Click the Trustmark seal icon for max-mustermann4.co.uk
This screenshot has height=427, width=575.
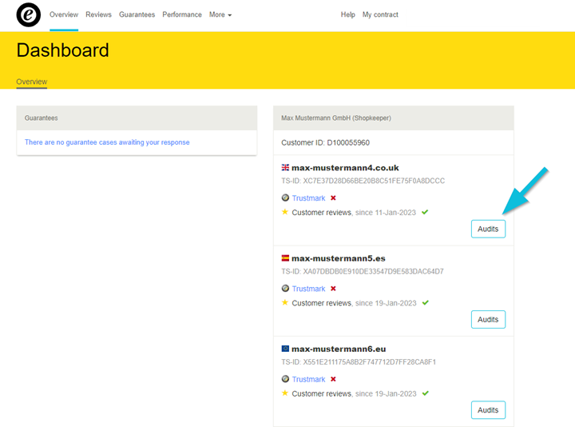285,198
